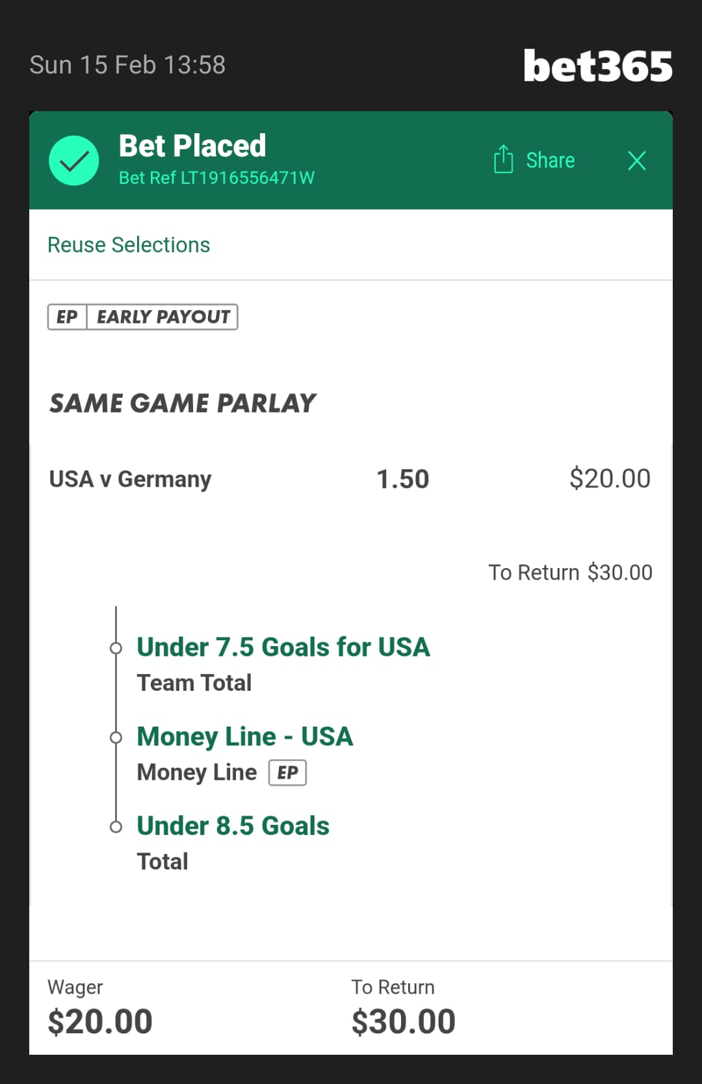This screenshot has height=1084, width=702.
Task: Select Under 7.5 Goals for USA selection
Action: pyautogui.click(x=283, y=647)
